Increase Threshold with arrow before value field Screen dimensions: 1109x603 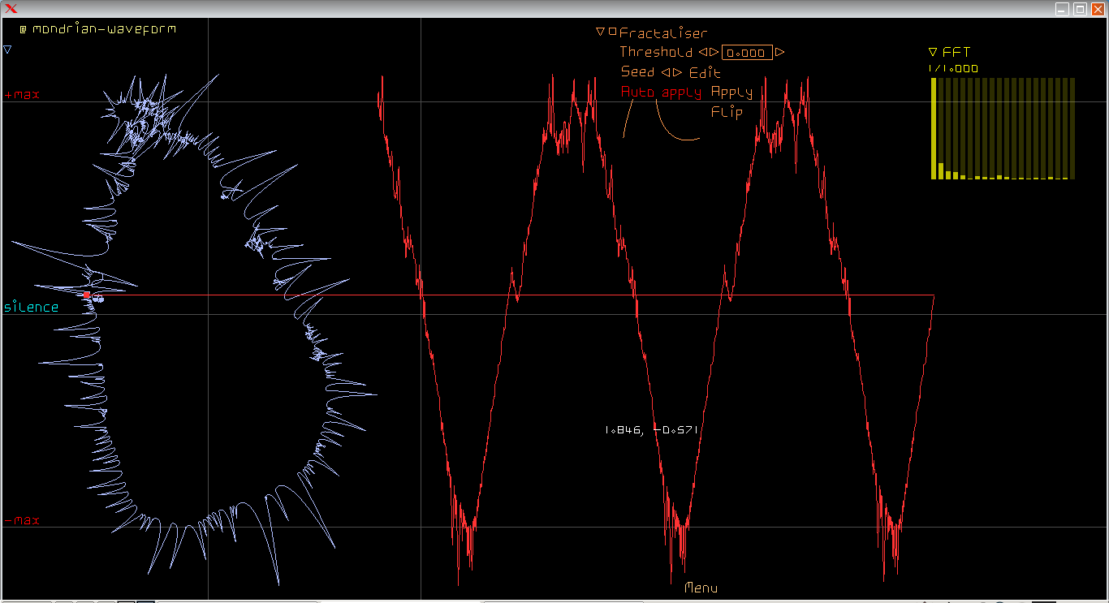(714, 53)
